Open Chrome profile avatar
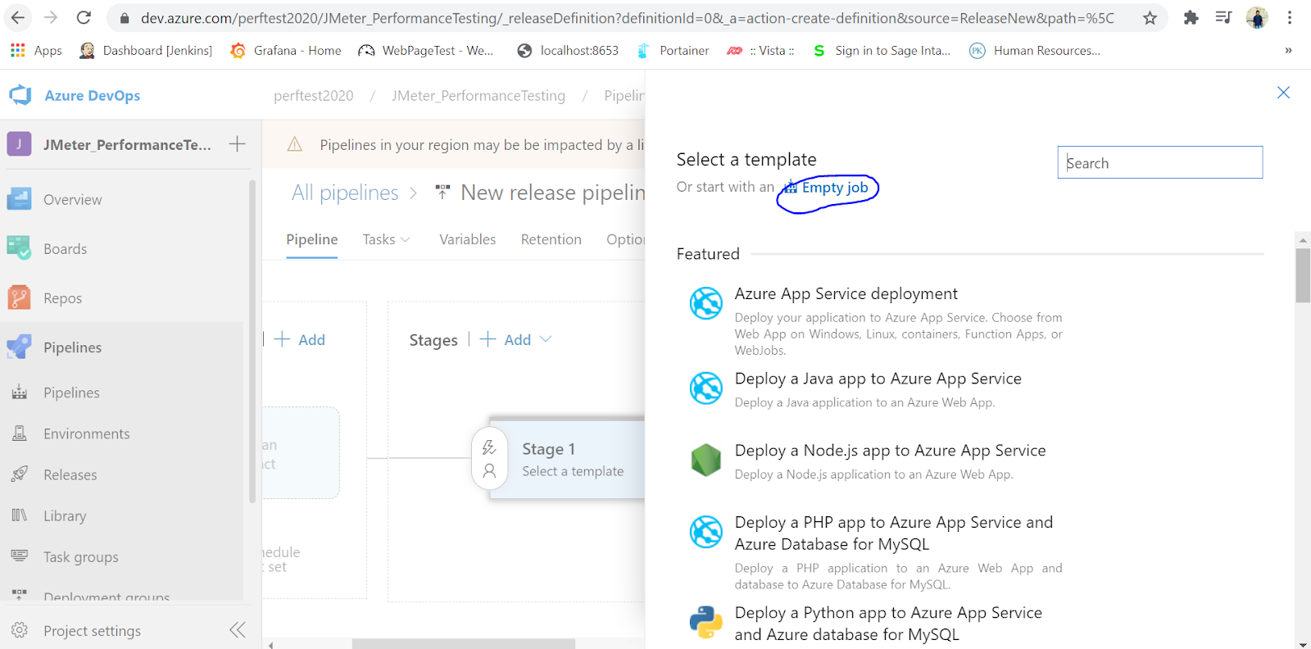The image size is (1311, 649). pyautogui.click(x=1257, y=17)
